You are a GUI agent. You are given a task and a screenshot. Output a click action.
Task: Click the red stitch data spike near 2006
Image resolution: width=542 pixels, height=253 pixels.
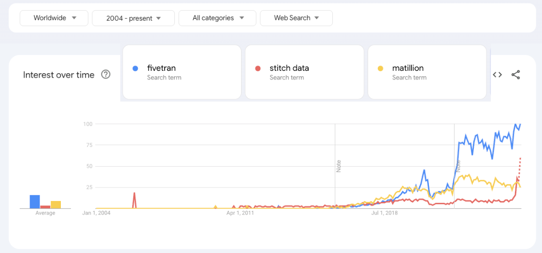(134, 200)
